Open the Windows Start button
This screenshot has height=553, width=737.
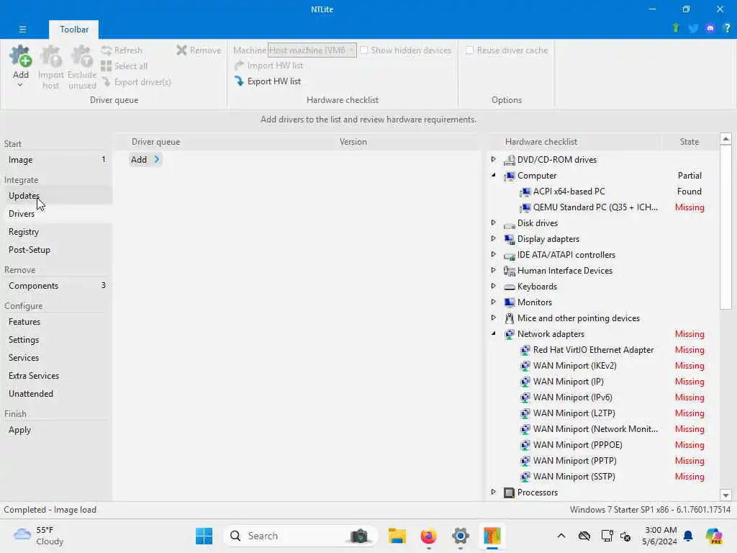(204, 536)
